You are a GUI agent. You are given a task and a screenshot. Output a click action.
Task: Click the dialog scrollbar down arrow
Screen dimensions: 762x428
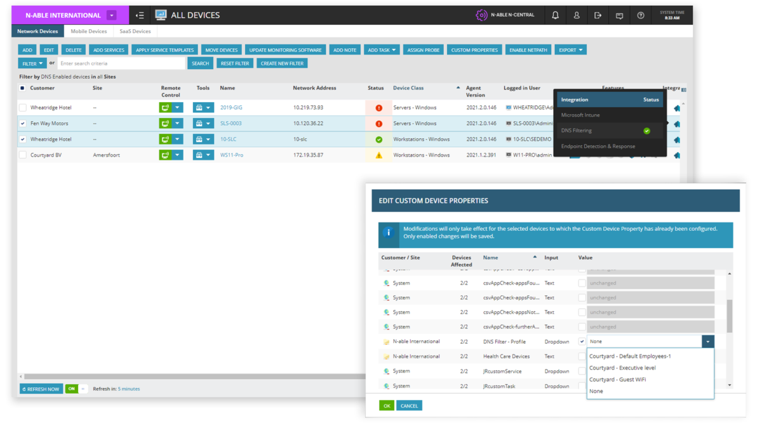[730, 385]
